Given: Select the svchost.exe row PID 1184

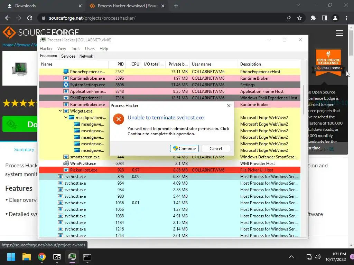Looking at the screenshot, I should 169,222.
